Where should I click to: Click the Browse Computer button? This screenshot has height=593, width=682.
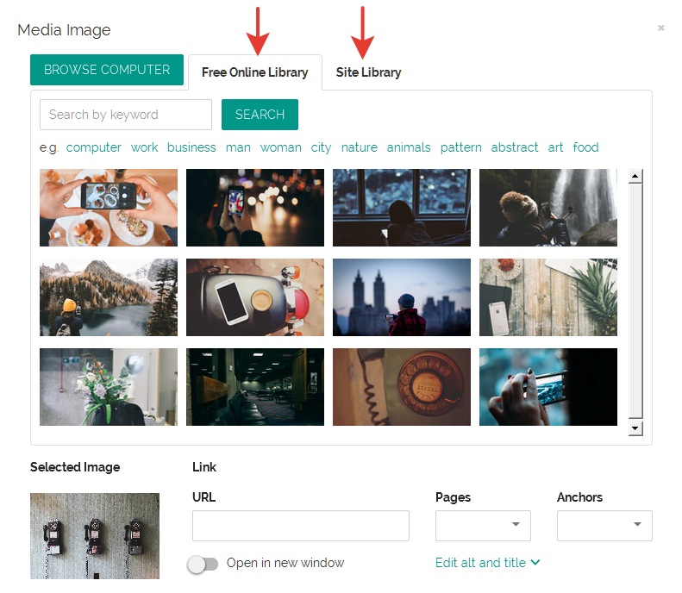(x=107, y=71)
